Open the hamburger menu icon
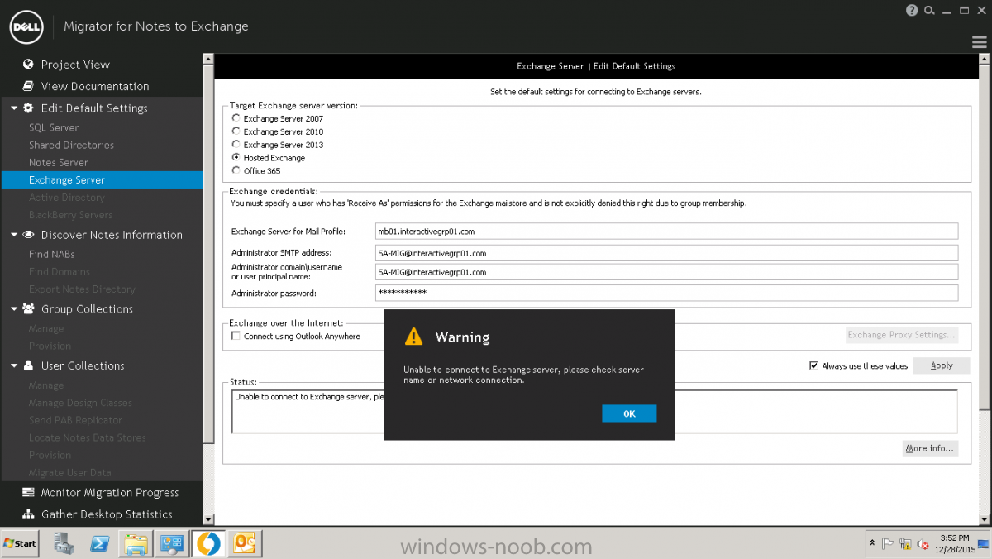The height and width of the screenshot is (559, 992). point(979,42)
